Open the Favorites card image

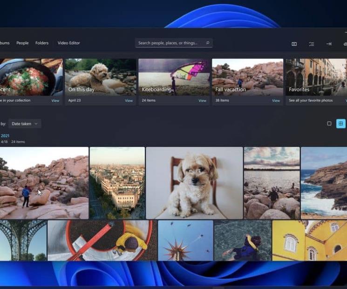pyautogui.click(x=316, y=77)
